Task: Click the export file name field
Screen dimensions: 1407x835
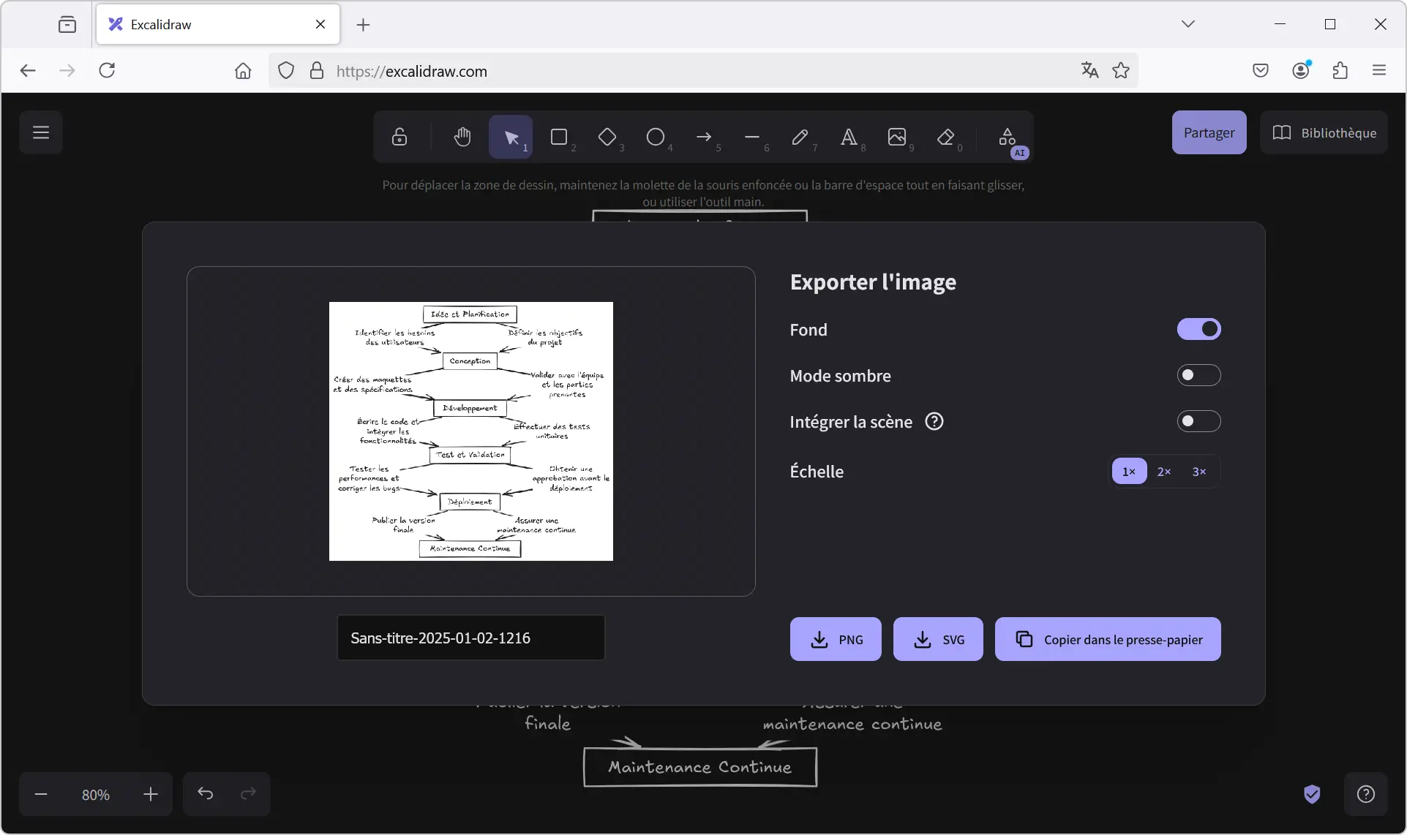Action: point(470,638)
